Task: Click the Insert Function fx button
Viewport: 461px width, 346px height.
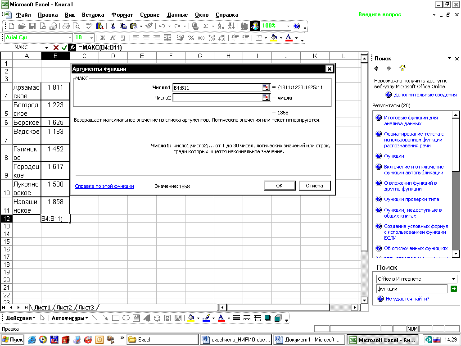Action: click(x=72, y=47)
